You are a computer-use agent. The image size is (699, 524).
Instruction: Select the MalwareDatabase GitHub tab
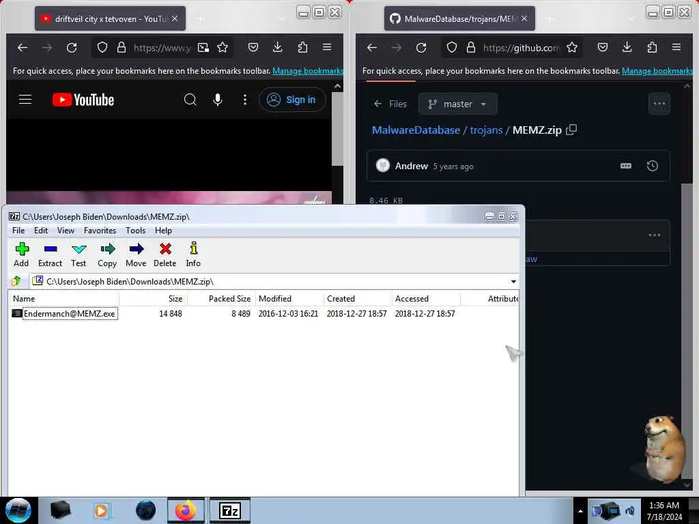[459, 18]
